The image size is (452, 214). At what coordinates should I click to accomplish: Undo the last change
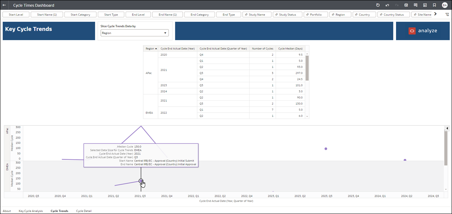coord(387,5)
